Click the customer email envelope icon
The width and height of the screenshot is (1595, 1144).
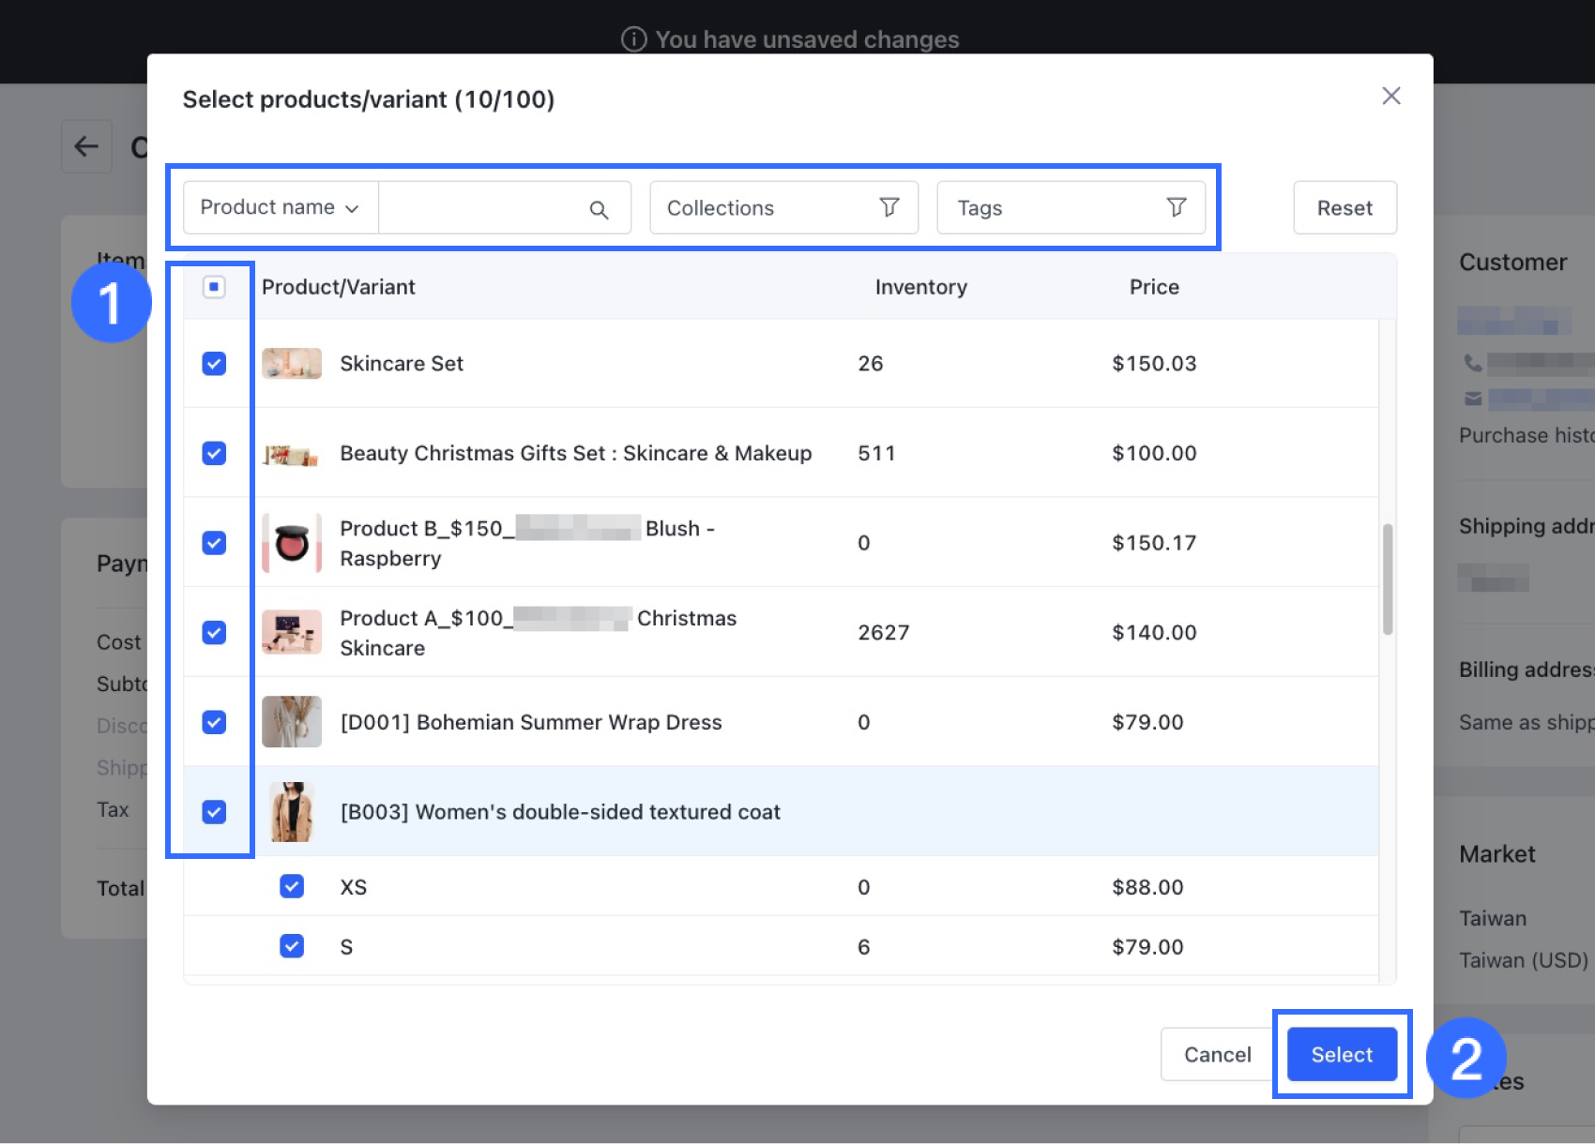(x=1473, y=399)
